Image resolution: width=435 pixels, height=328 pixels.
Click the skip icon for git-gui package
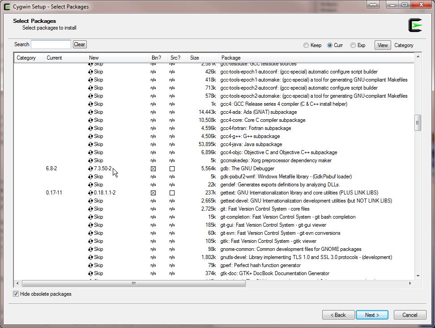pyautogui.click(x=90, y=225)
